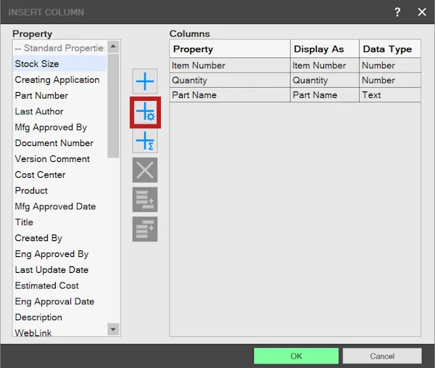
Task: Select Creating Application property
Action: coord(59,80)
